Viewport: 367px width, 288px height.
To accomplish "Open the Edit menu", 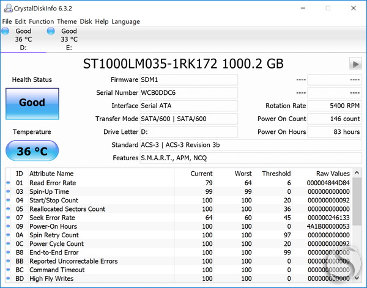I will [20, 21].
